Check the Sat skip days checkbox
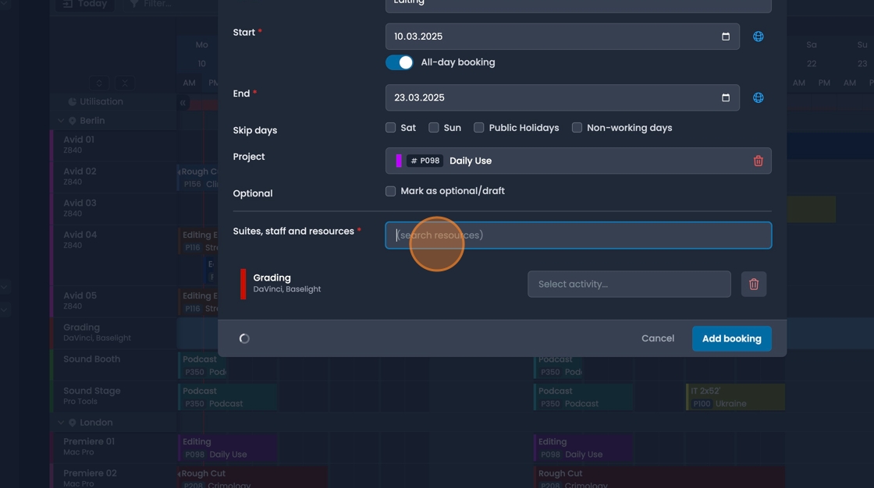 tap(389, 127)
